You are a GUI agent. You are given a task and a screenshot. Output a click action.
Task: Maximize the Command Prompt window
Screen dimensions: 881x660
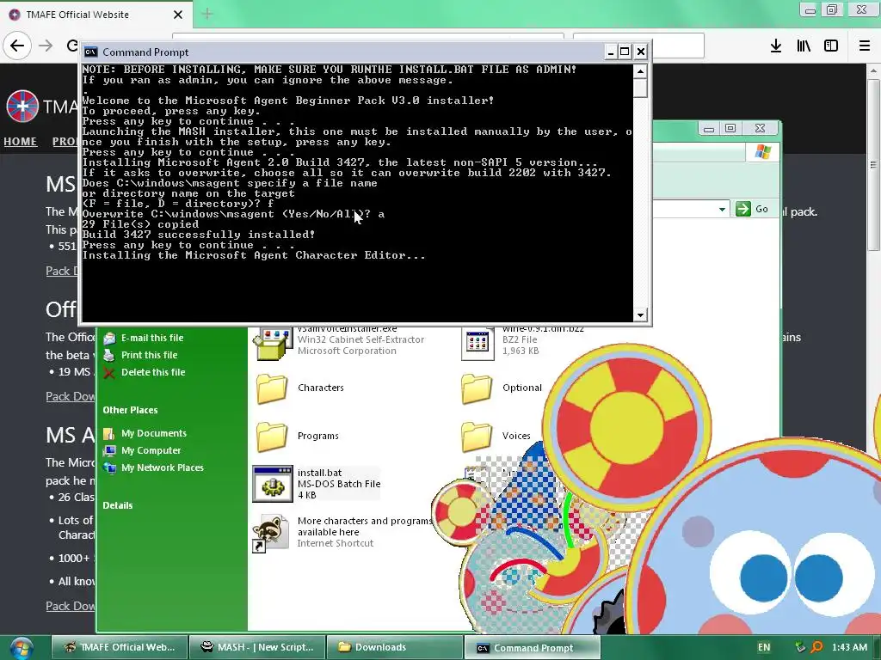click(625, 52)
